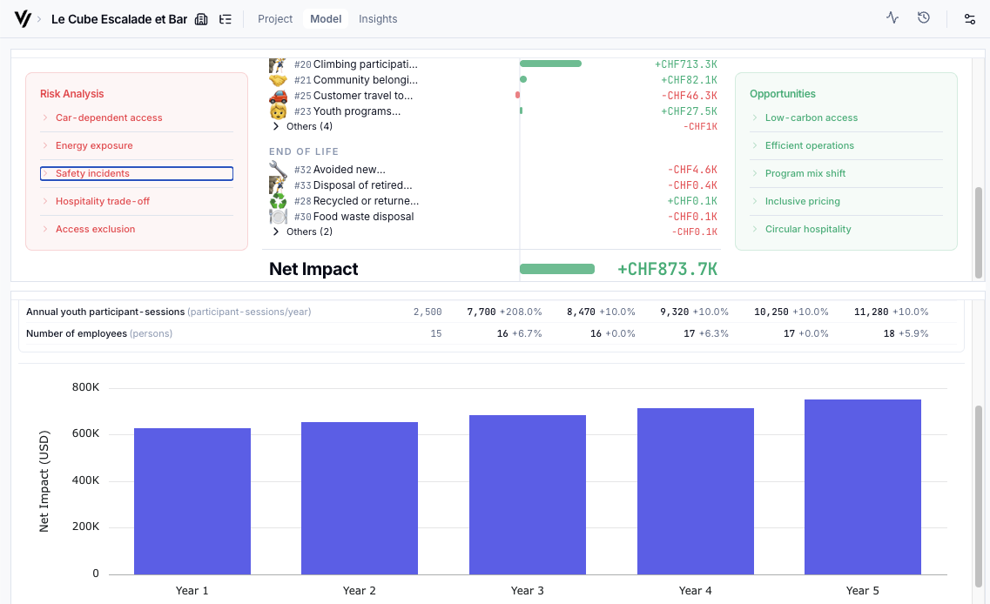
Task: Switch to the Project tab
Action: [275, 19]
